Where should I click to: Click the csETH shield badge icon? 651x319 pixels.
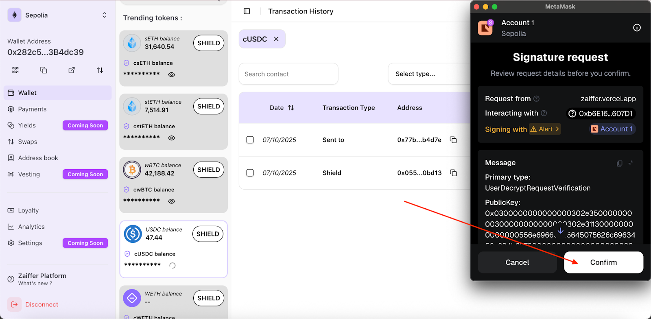coord(127,63)
